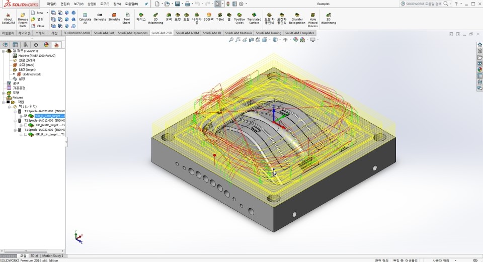Screen dimensions: 483x262
Task: Open the Tool Sheet
Action: [126, 19]
